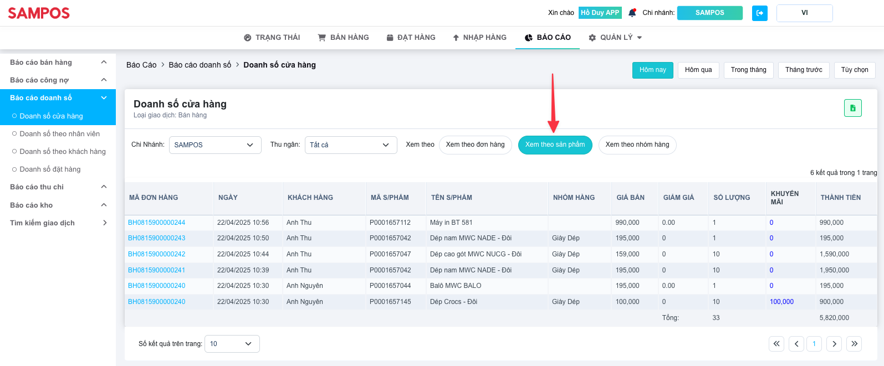Export report with green Excel icon
The width and height of the screenshot is (884, 366).
(x=853, y=108)
